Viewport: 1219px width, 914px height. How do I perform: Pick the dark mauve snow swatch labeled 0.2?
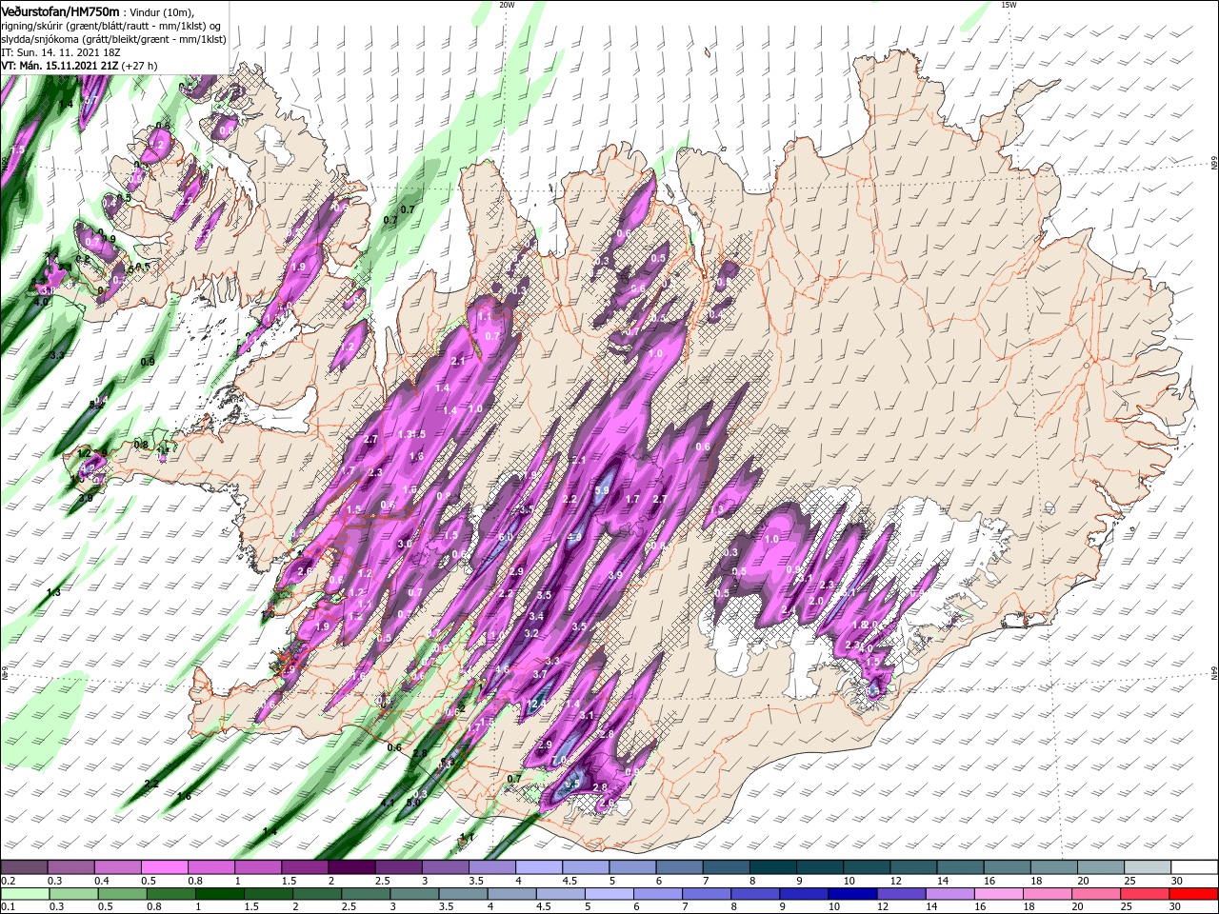coord(24,868)
